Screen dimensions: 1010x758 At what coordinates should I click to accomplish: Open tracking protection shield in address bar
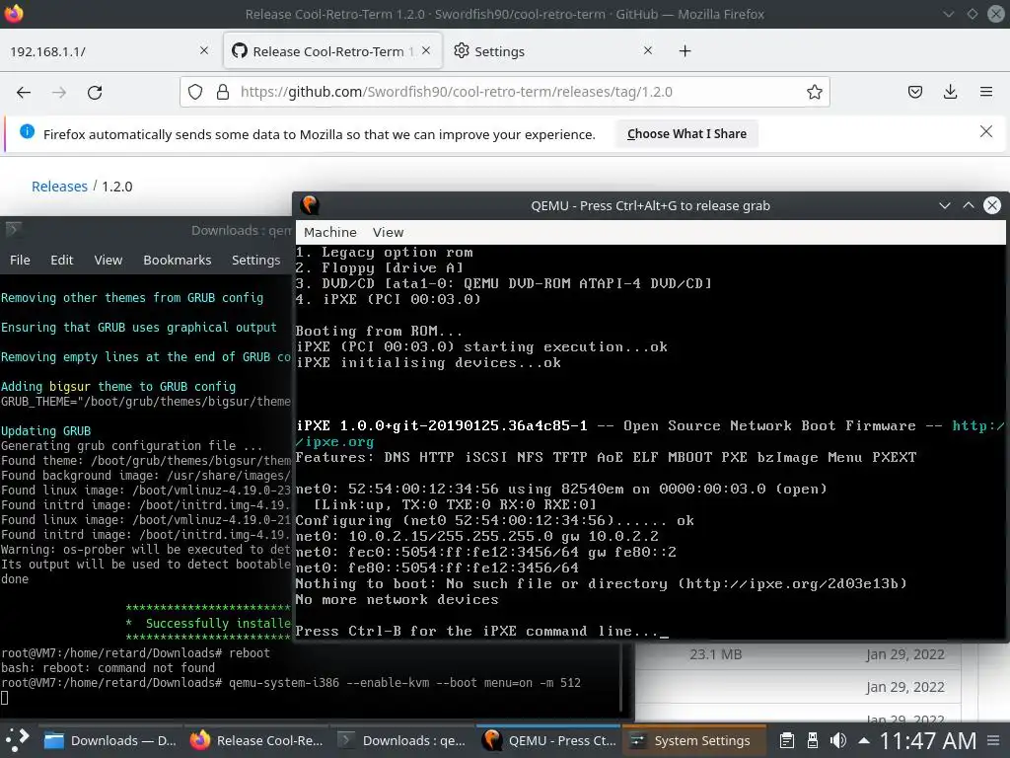coord(195,92)
